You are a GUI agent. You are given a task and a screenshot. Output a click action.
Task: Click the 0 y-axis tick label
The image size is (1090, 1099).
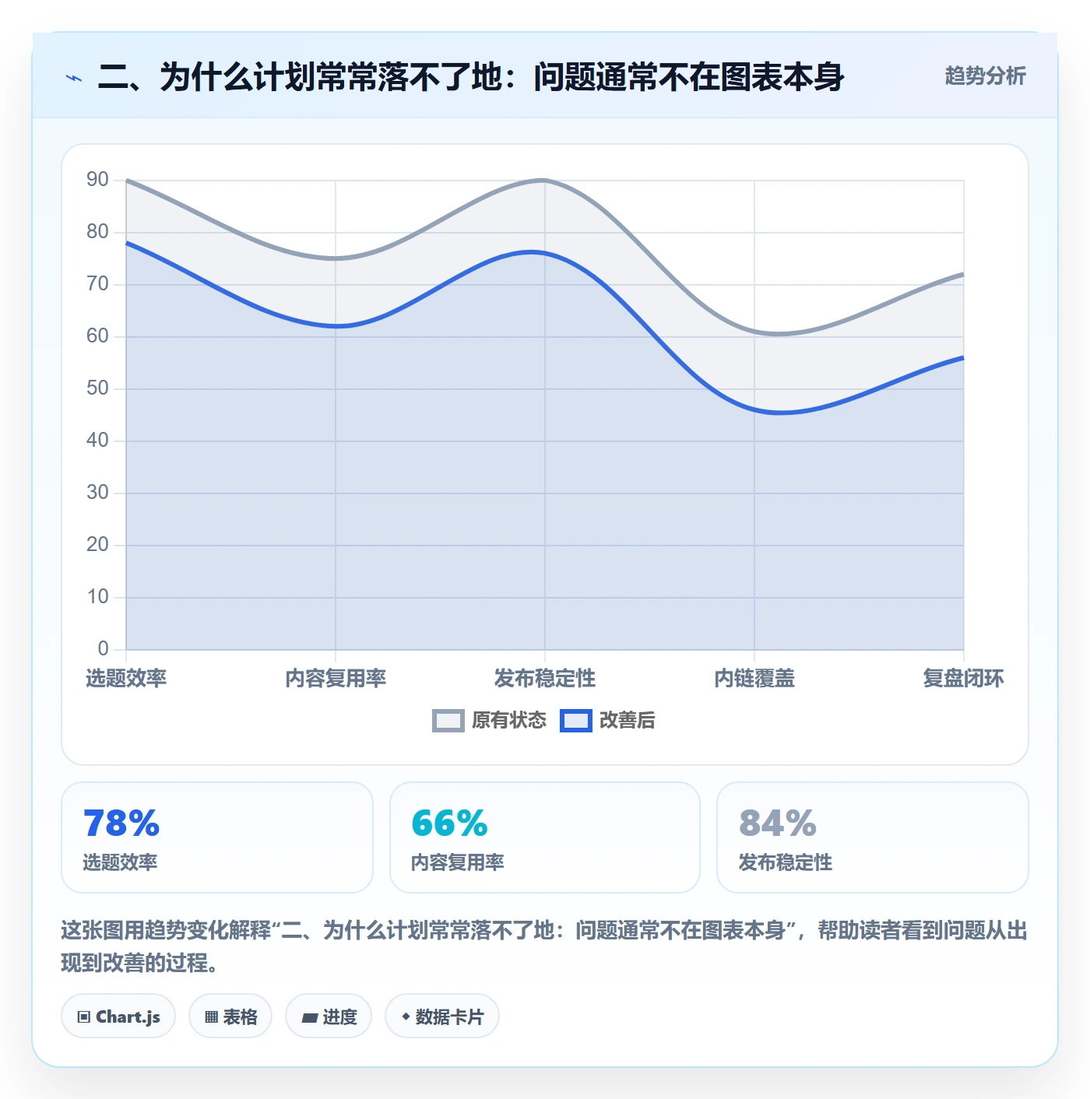point(103,648)
